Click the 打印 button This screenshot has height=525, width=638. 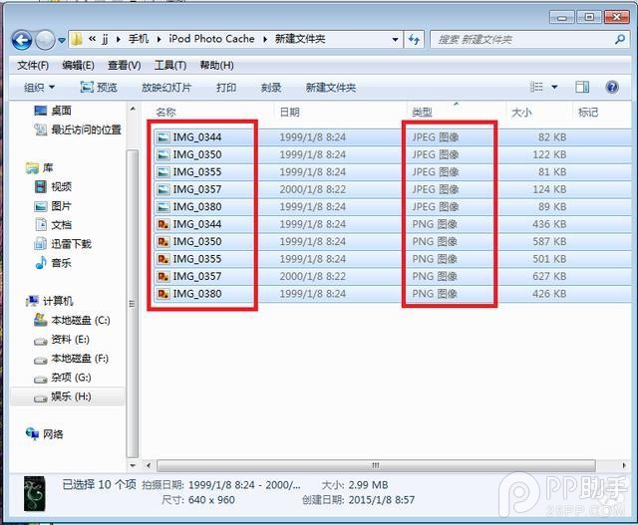point(226,87)
